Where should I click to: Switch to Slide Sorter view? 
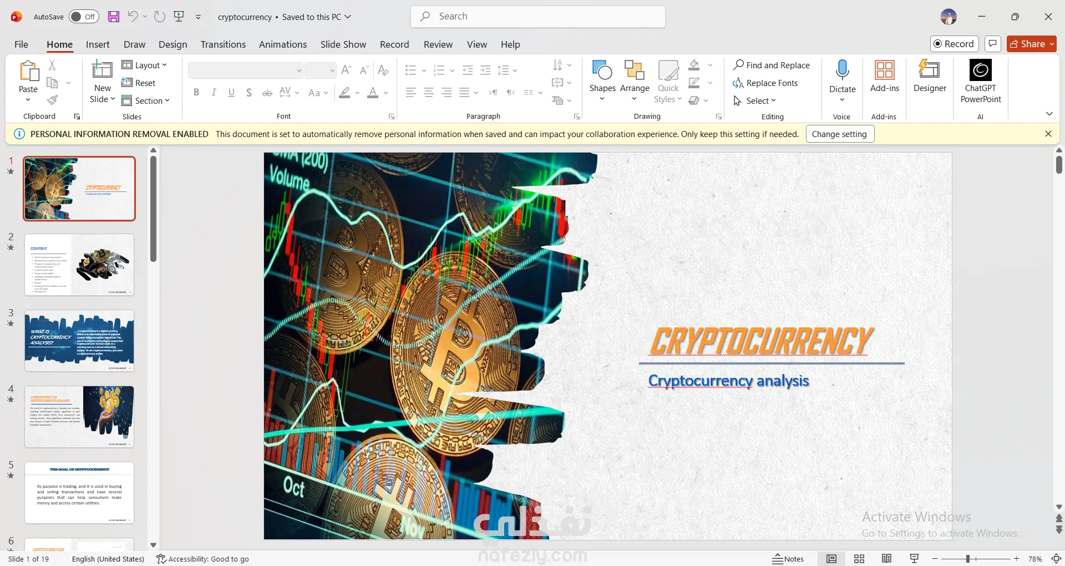click(859, 559)
